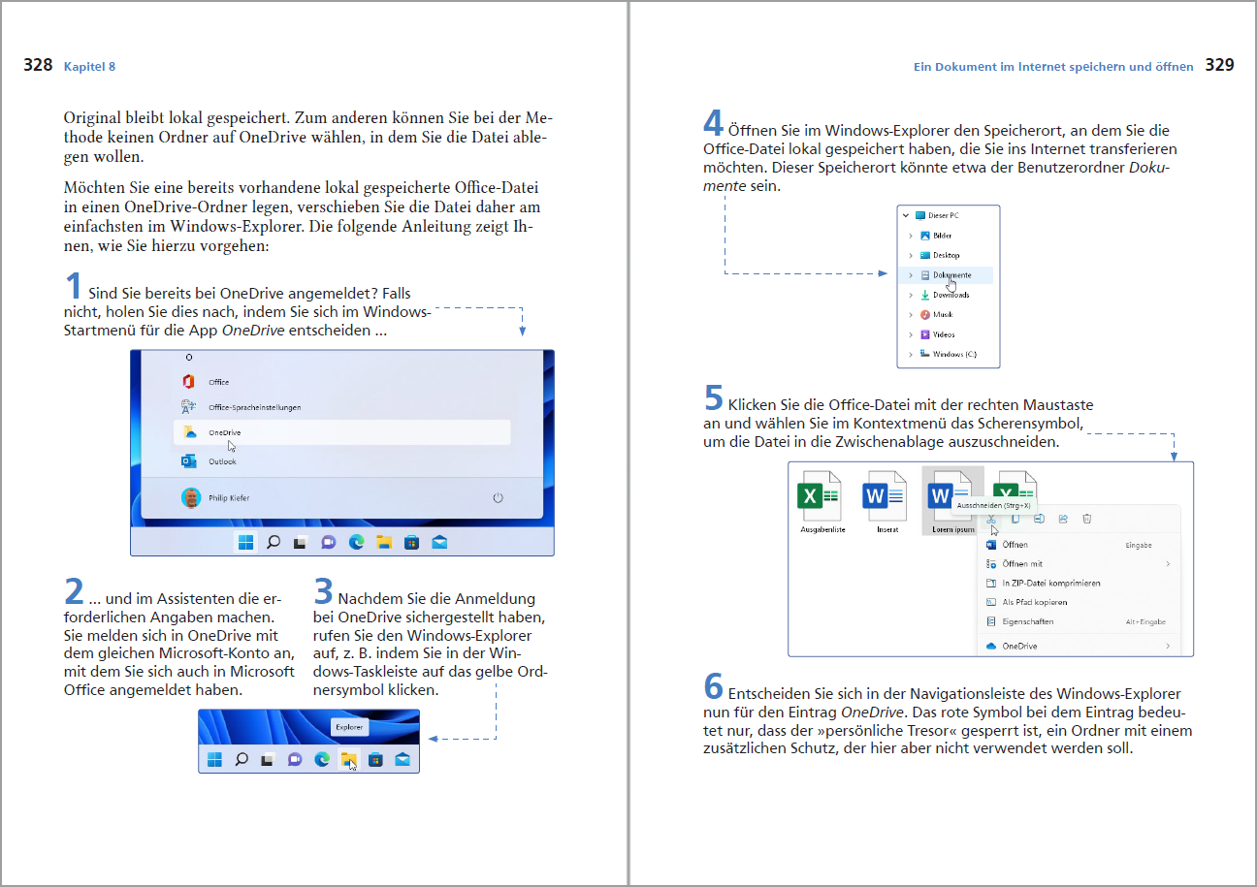Open Outlook from the Start menu app list
1257x887 pixels.
point(222,461)
